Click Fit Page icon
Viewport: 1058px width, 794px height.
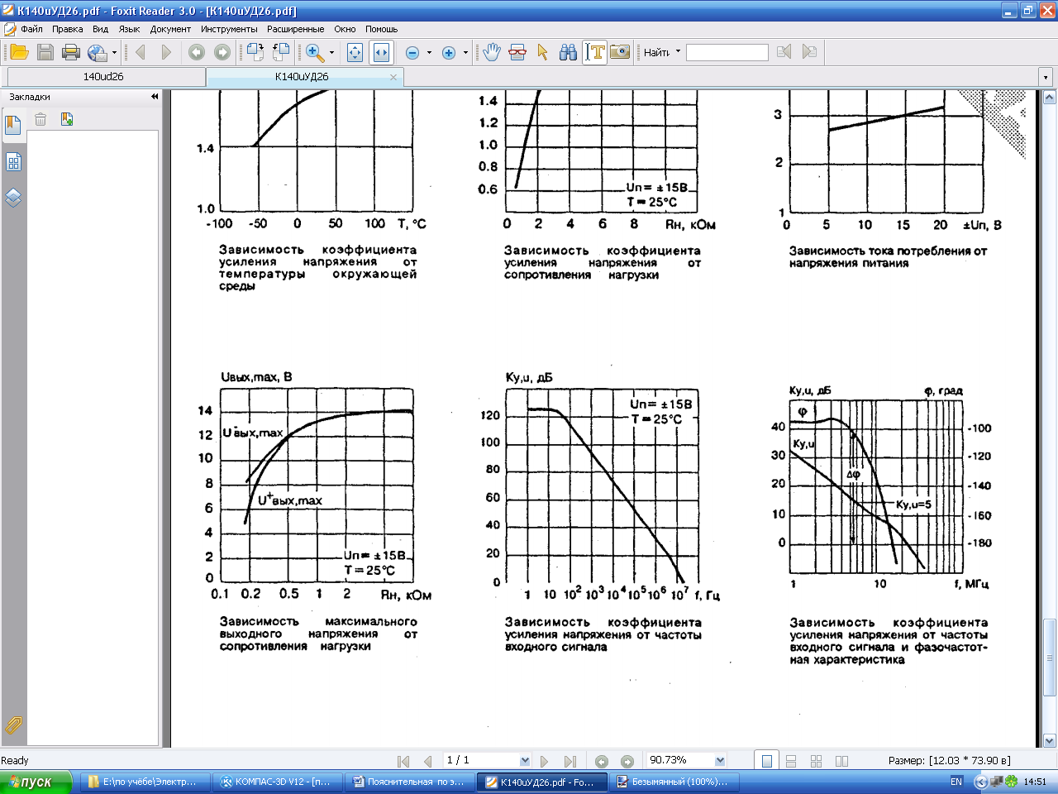tap(355, 52)
